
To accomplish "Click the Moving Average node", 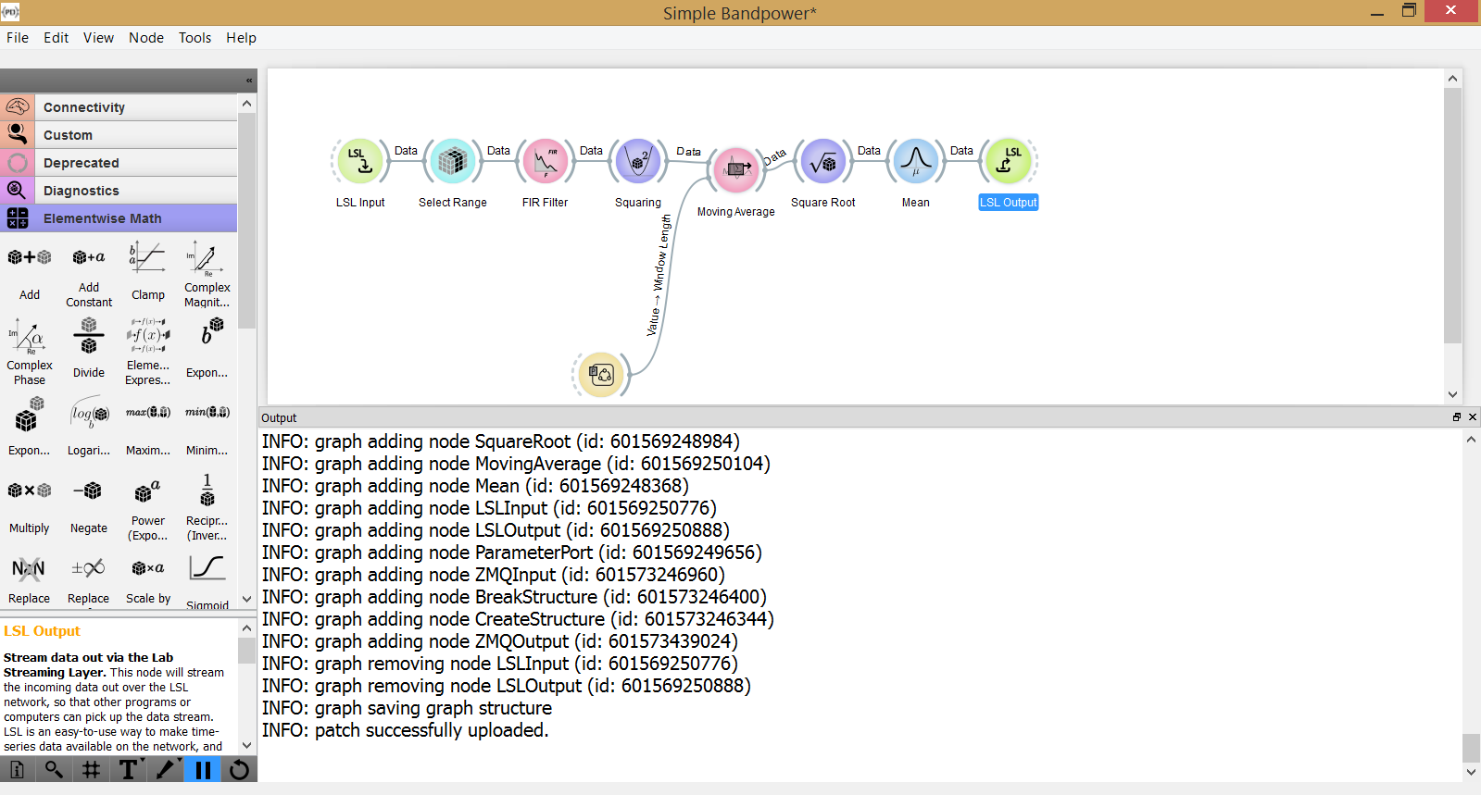I will [x=736, y=170].
